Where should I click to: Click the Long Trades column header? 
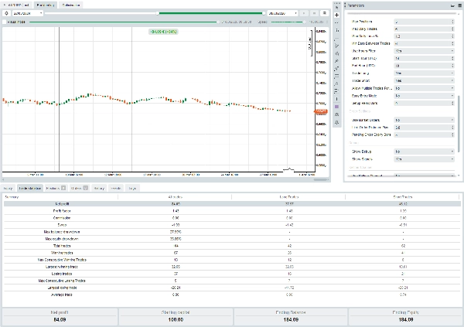coord(288,196)
